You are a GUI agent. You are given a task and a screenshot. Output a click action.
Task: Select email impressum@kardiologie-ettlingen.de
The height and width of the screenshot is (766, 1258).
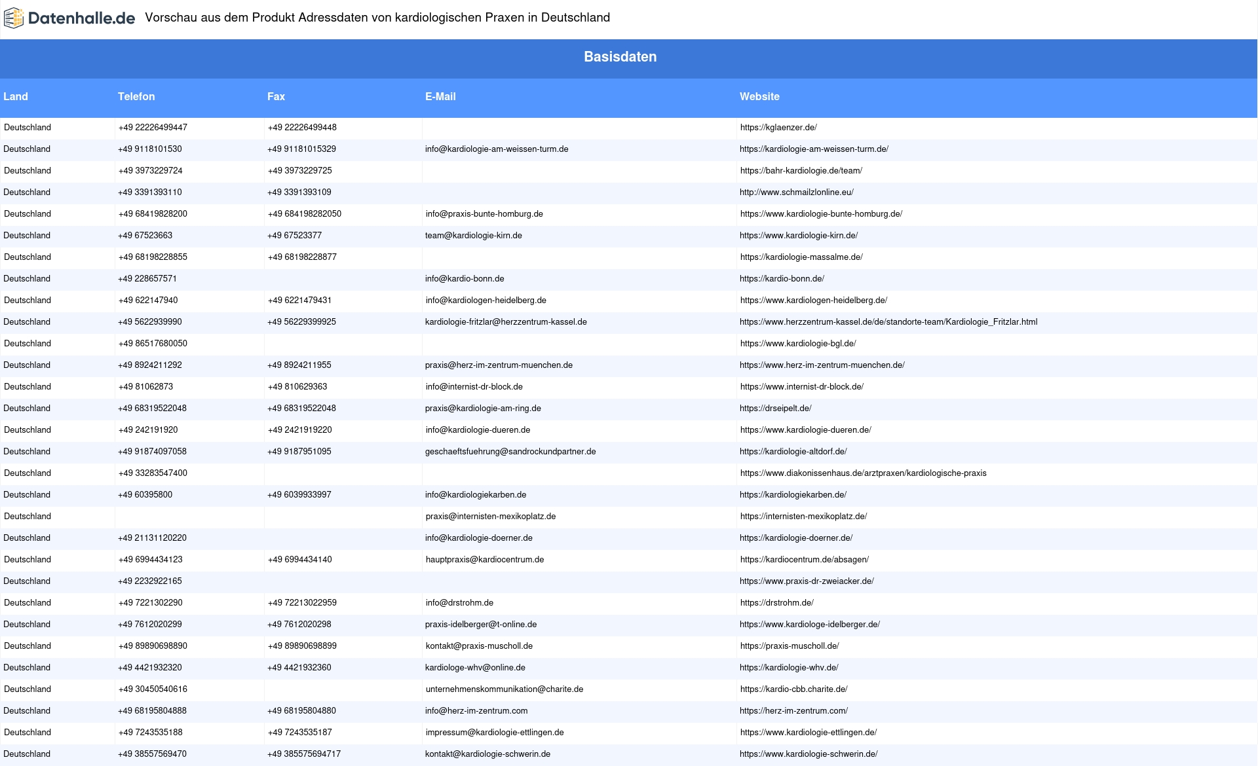(495, 733)
